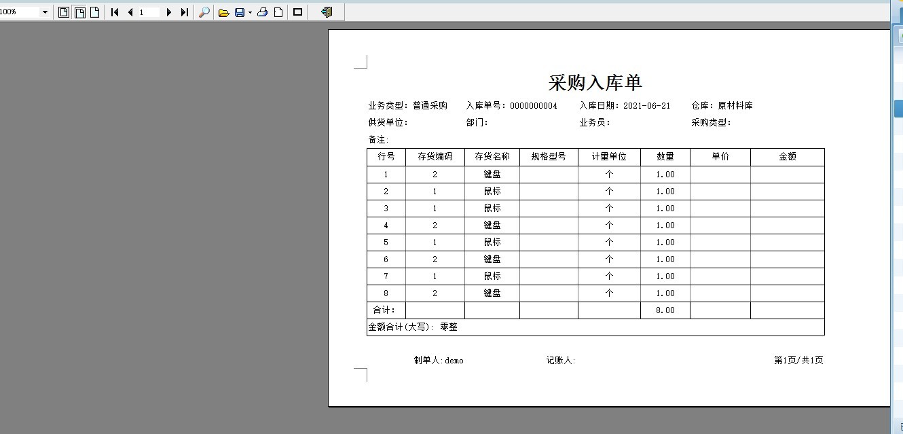Click the 存货编码 column header
The width and height of the screenshot is (903, 434).
tap(435, 157)
